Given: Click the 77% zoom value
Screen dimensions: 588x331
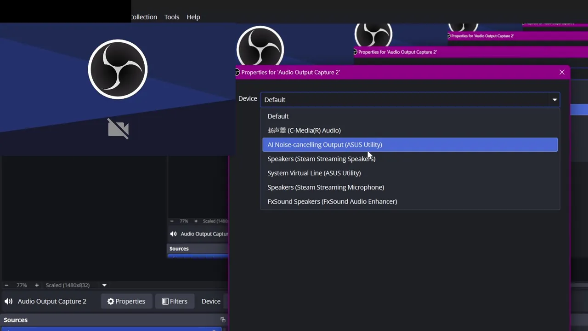Looking at the screenshot, I should tap(22, 285).
